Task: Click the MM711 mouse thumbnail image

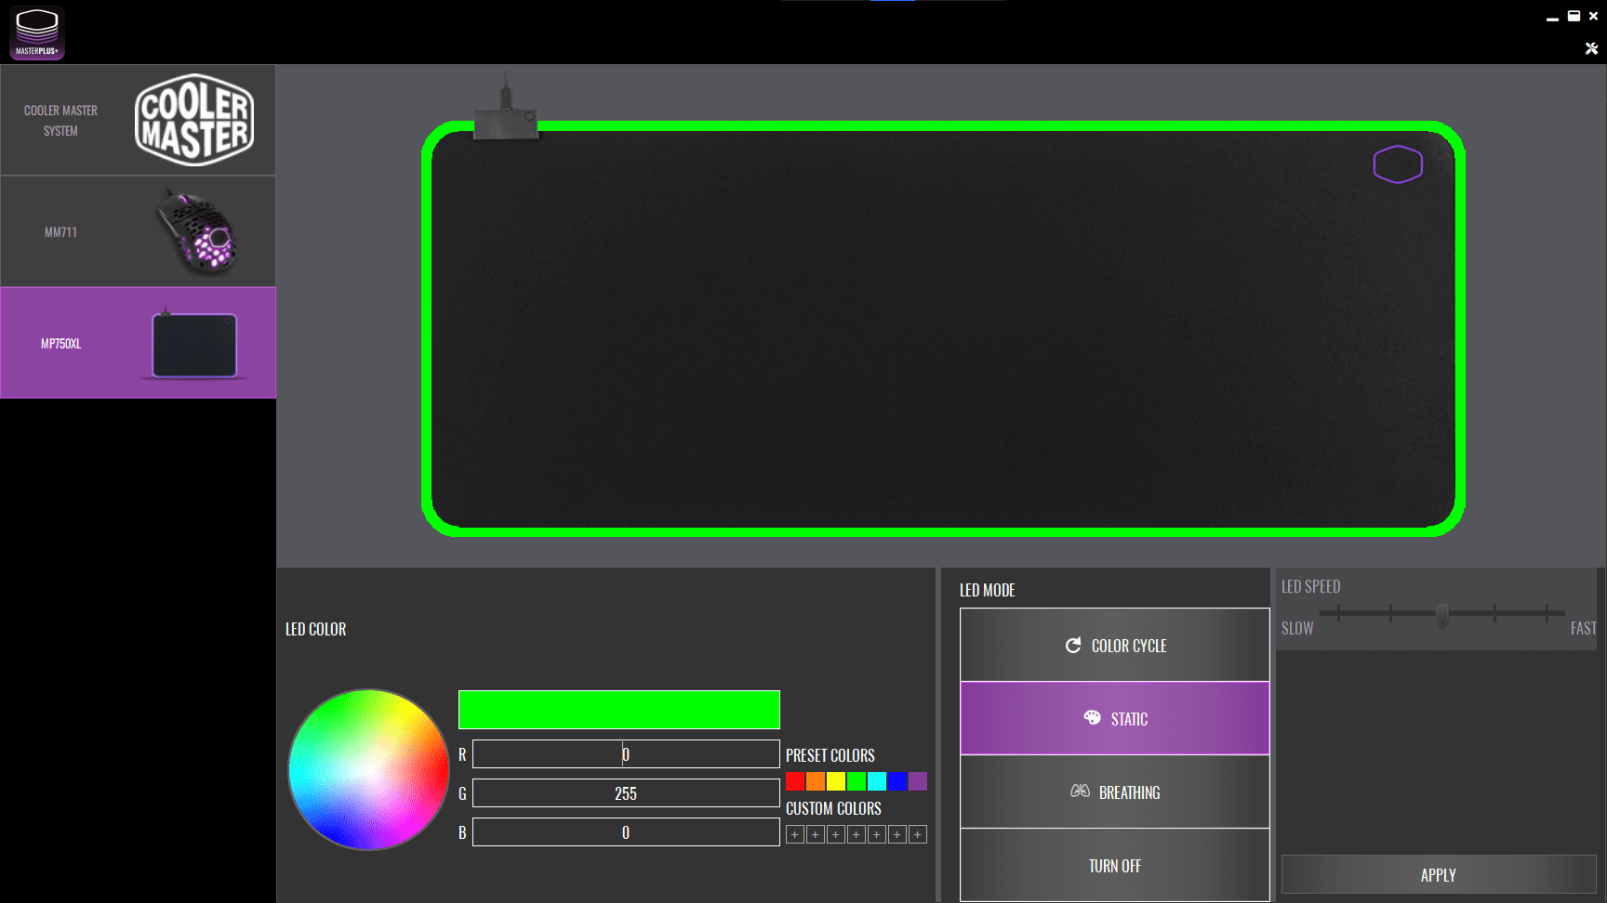Action: coord(197,231)
